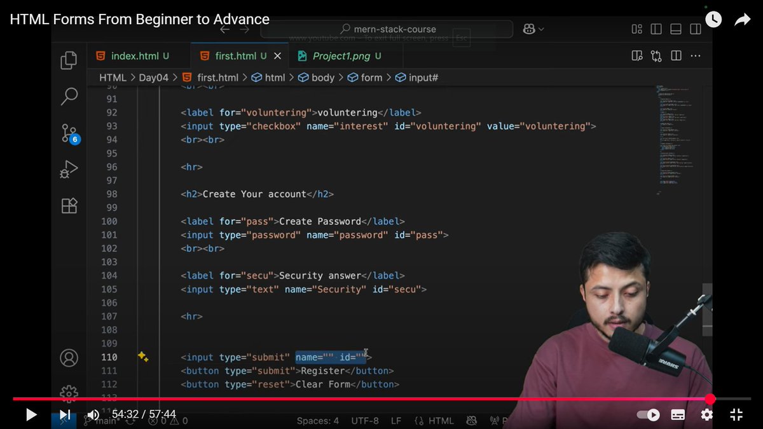The height and width of the screenshot is (429, 763).
Task: Click the open preview to side icon
Action: click(637, 56)
